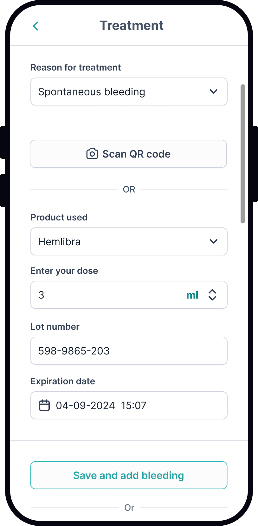This screenshot has height=526, width=258.
Task: Go back using the left chevron icon
Action: click(x=35, y=26)
